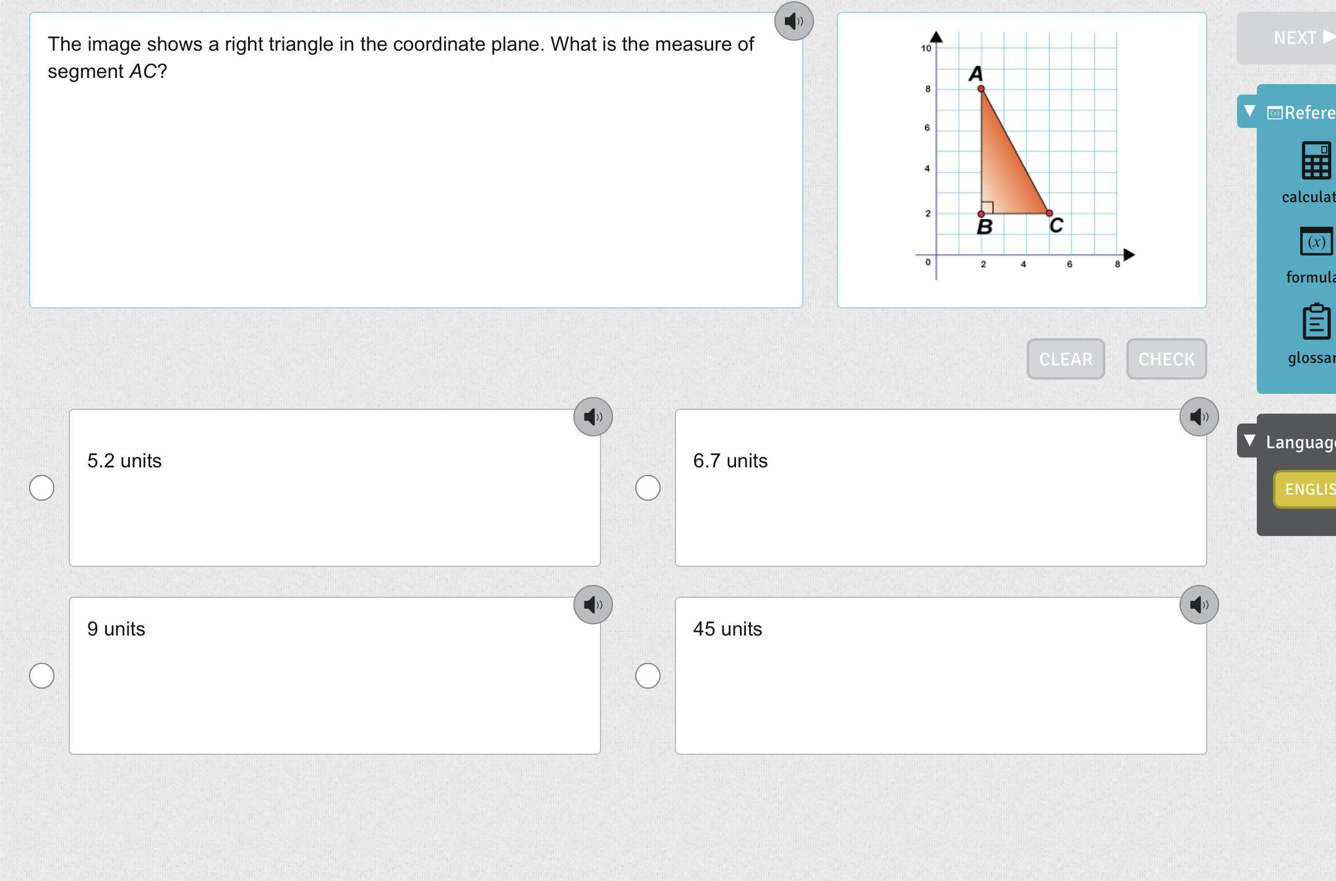Play audio for the 9 units answer
The width and height of the screenshot is (1336, 881).
pos(593,605)
